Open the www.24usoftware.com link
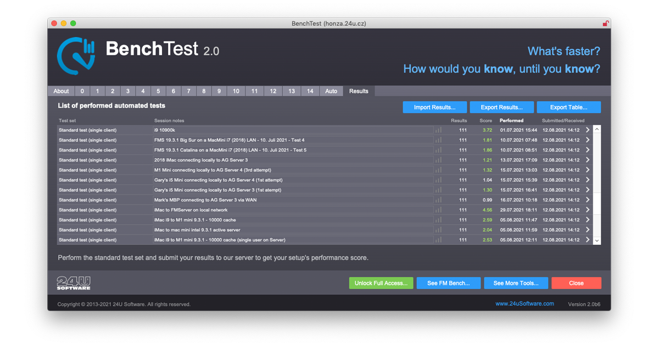Screen dimensions: 659x346 (x=524, y=303)
